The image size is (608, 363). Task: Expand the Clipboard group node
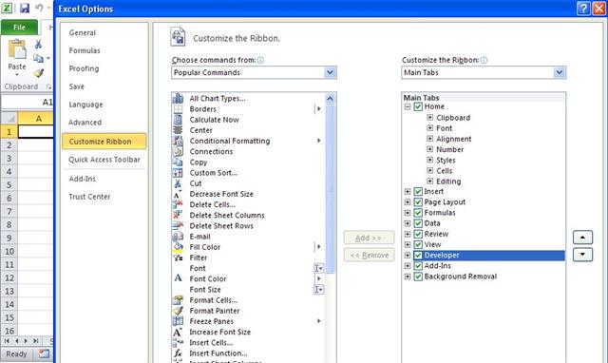click(x=430, y=117)
